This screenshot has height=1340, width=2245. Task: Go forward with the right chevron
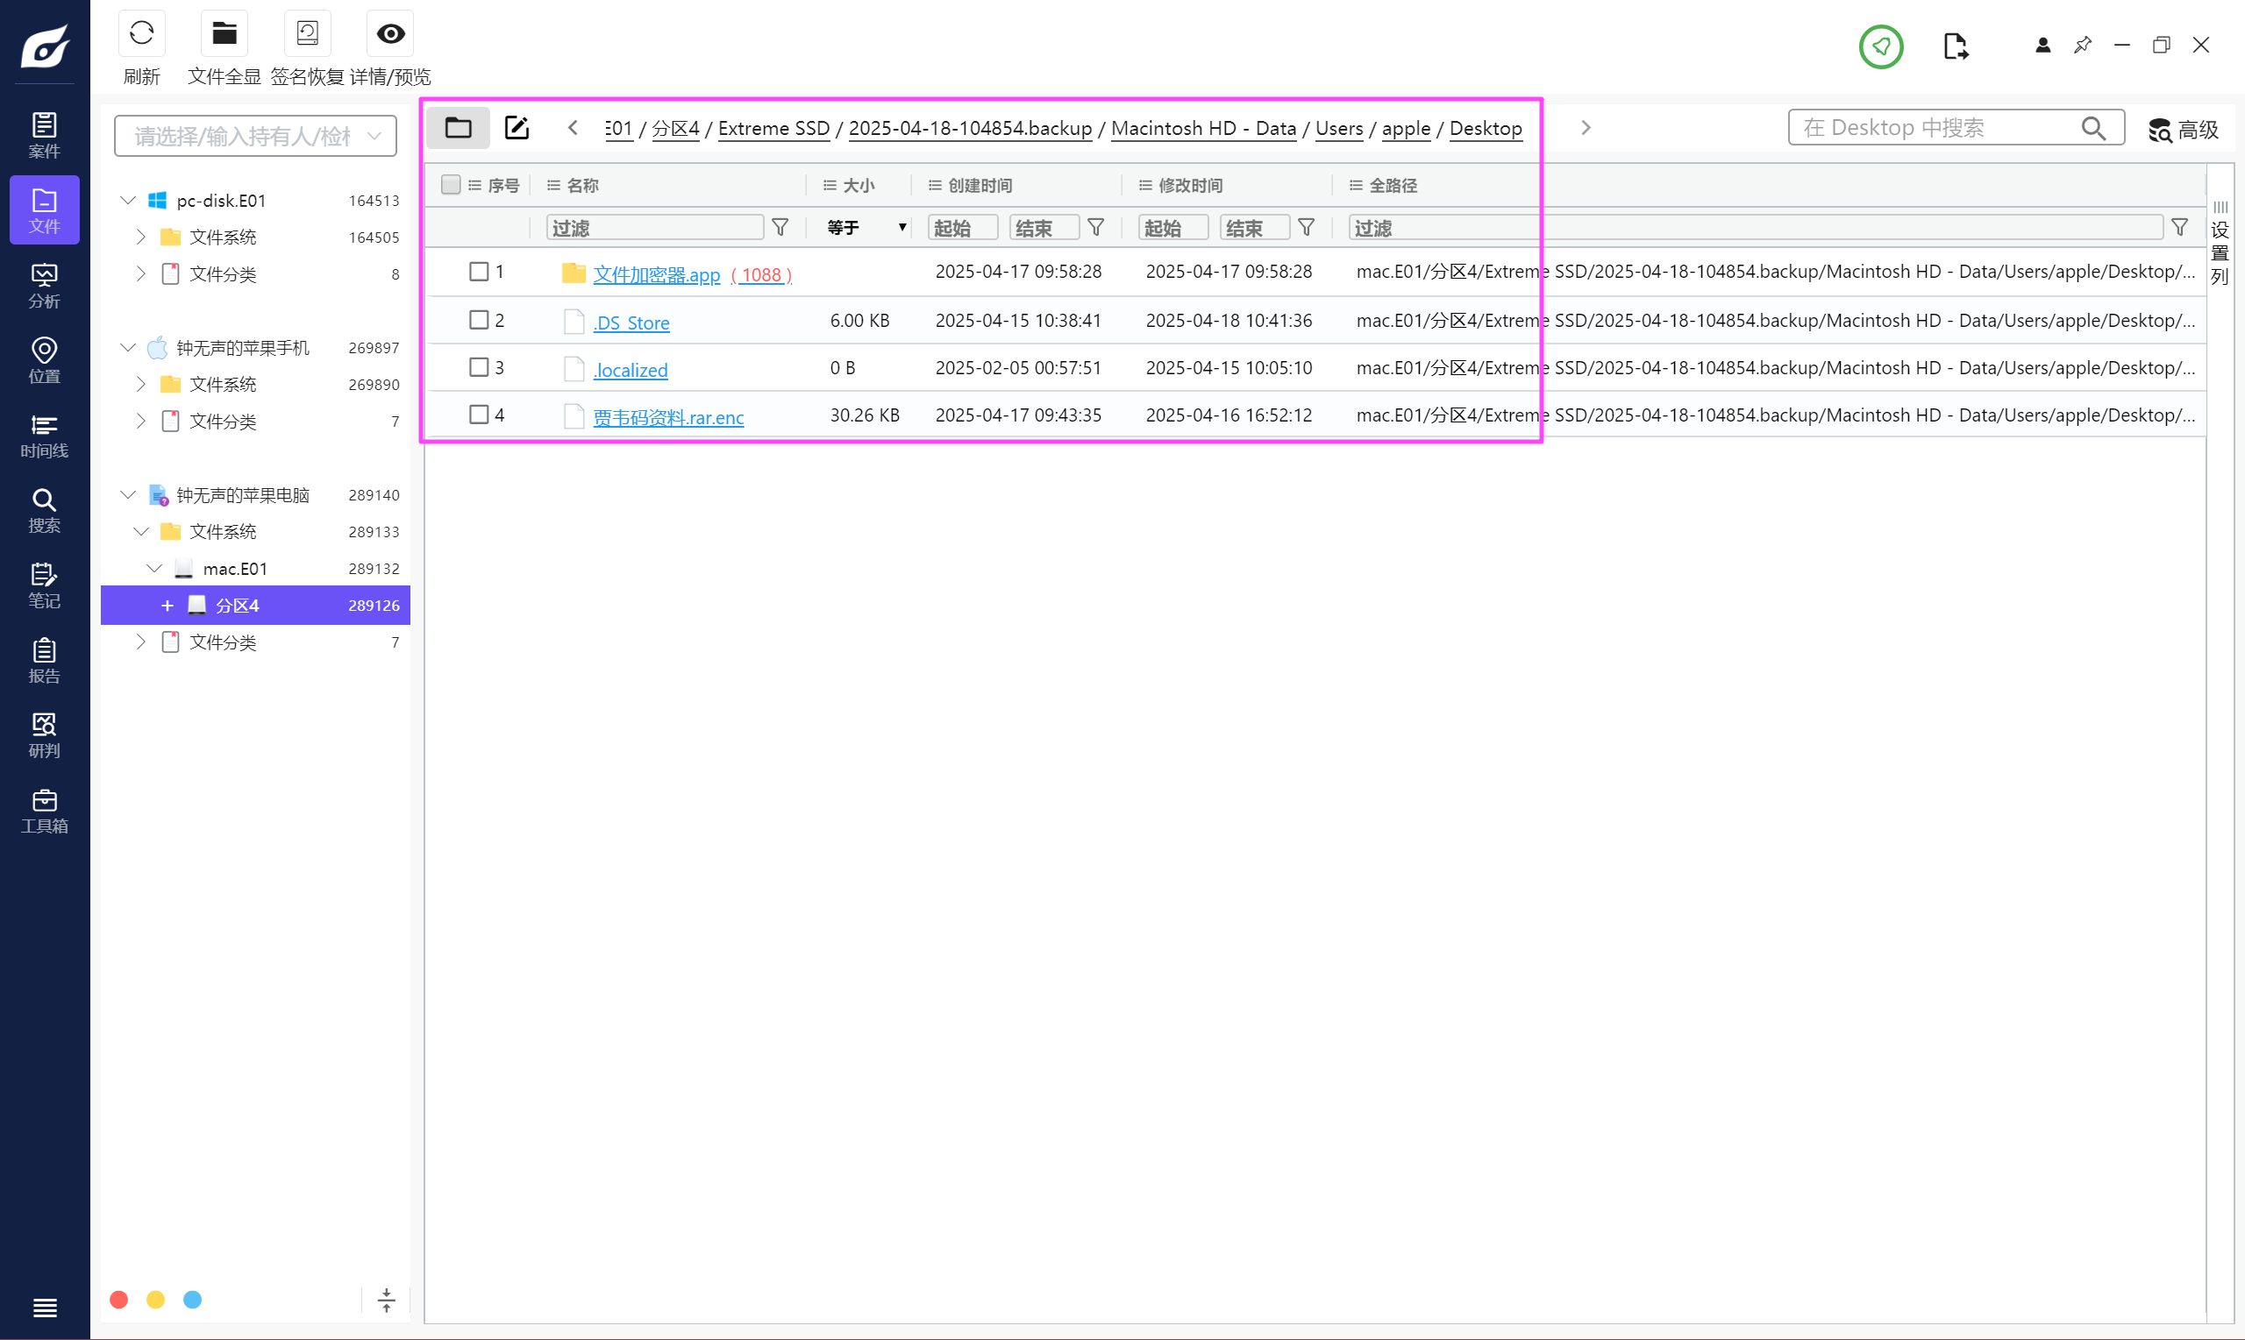point(1586,127)
